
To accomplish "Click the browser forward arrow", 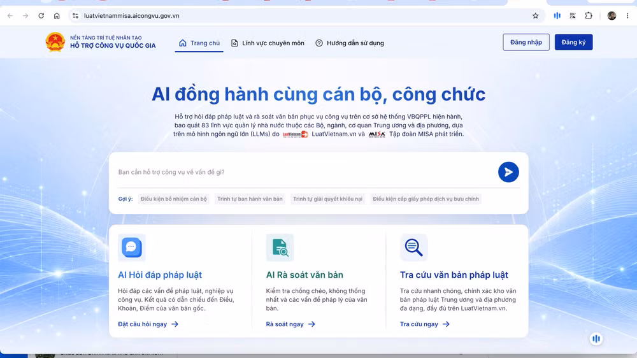I will [25, 16].
